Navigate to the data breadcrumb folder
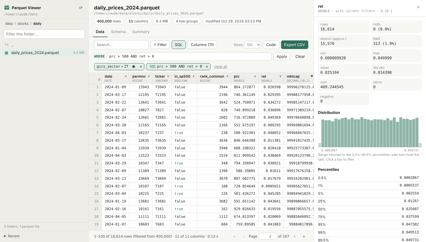 point(9,24)
